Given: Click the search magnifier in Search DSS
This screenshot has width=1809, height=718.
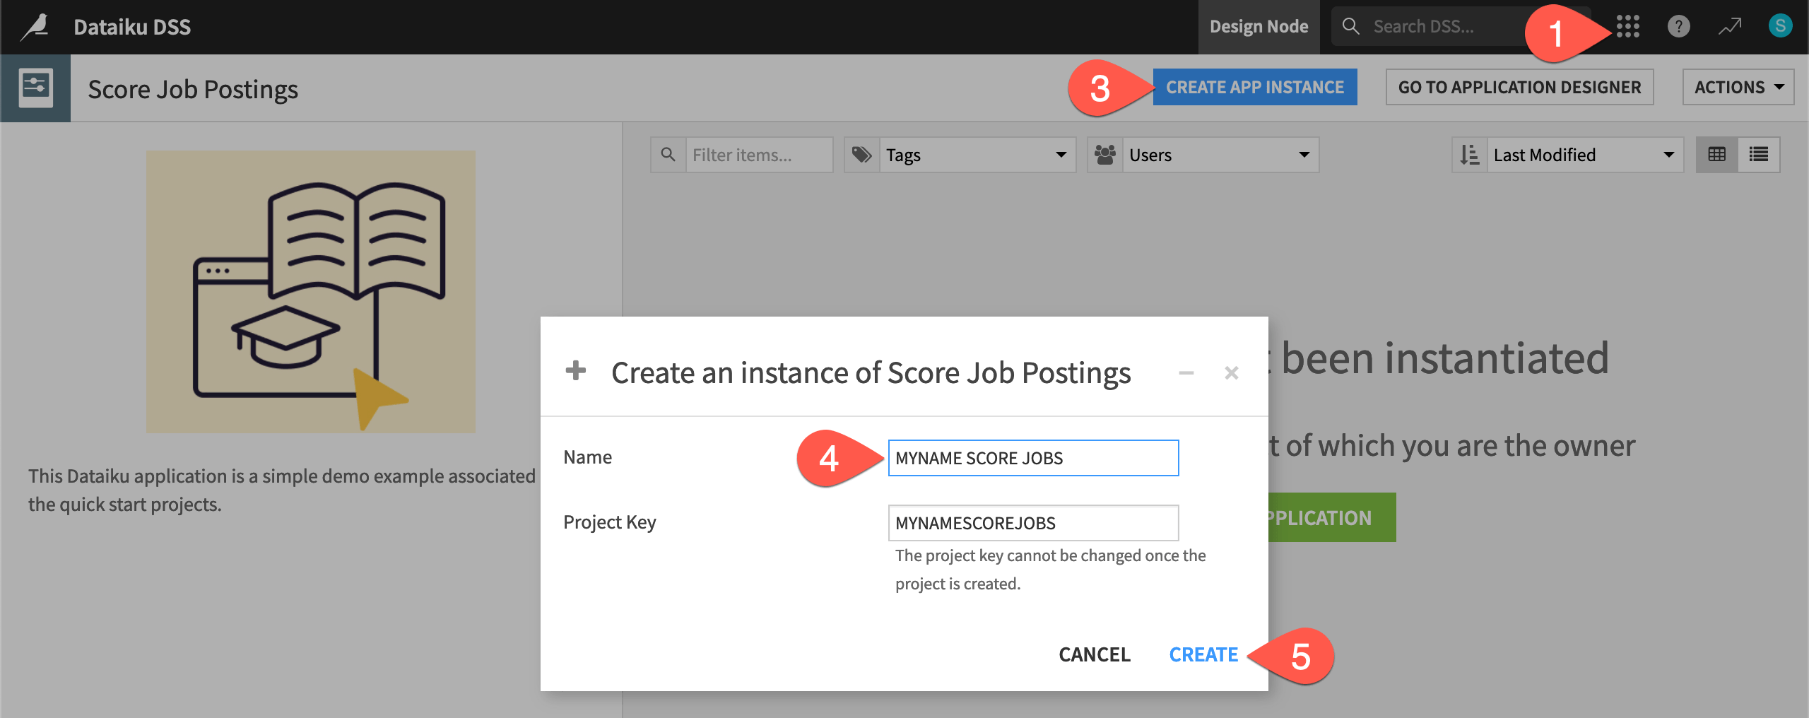Looking at the screenshot, I should [1350, 26].
